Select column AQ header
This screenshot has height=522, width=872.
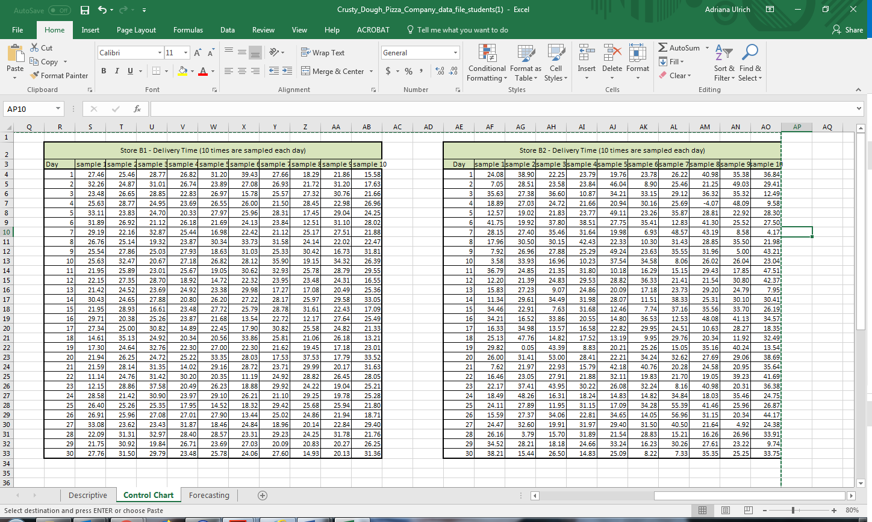(x=827, y=127)
